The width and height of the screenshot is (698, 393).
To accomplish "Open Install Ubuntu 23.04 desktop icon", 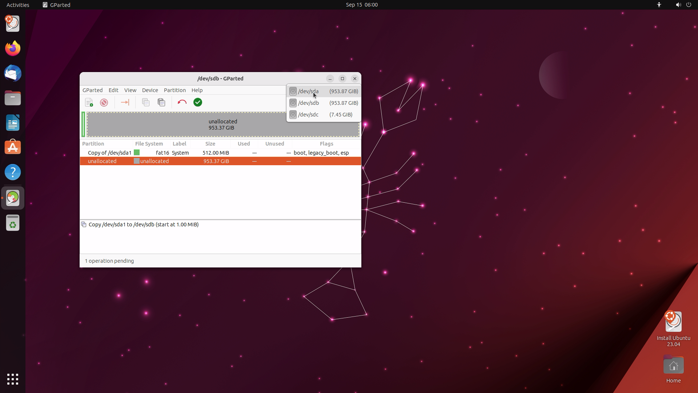I will click(x=673, y=329).
